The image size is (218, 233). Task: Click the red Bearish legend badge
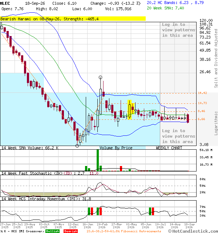point(70,231)
